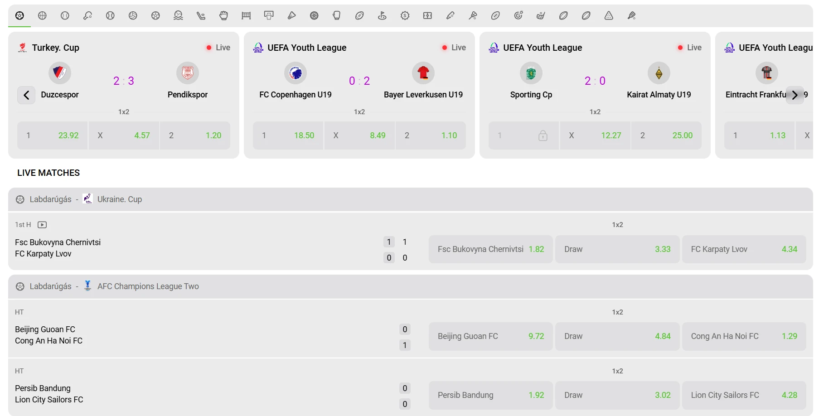The width and height of the screenshot is (814, 416).
Task: Select the darts target sport icon
Action: point(518,15)
